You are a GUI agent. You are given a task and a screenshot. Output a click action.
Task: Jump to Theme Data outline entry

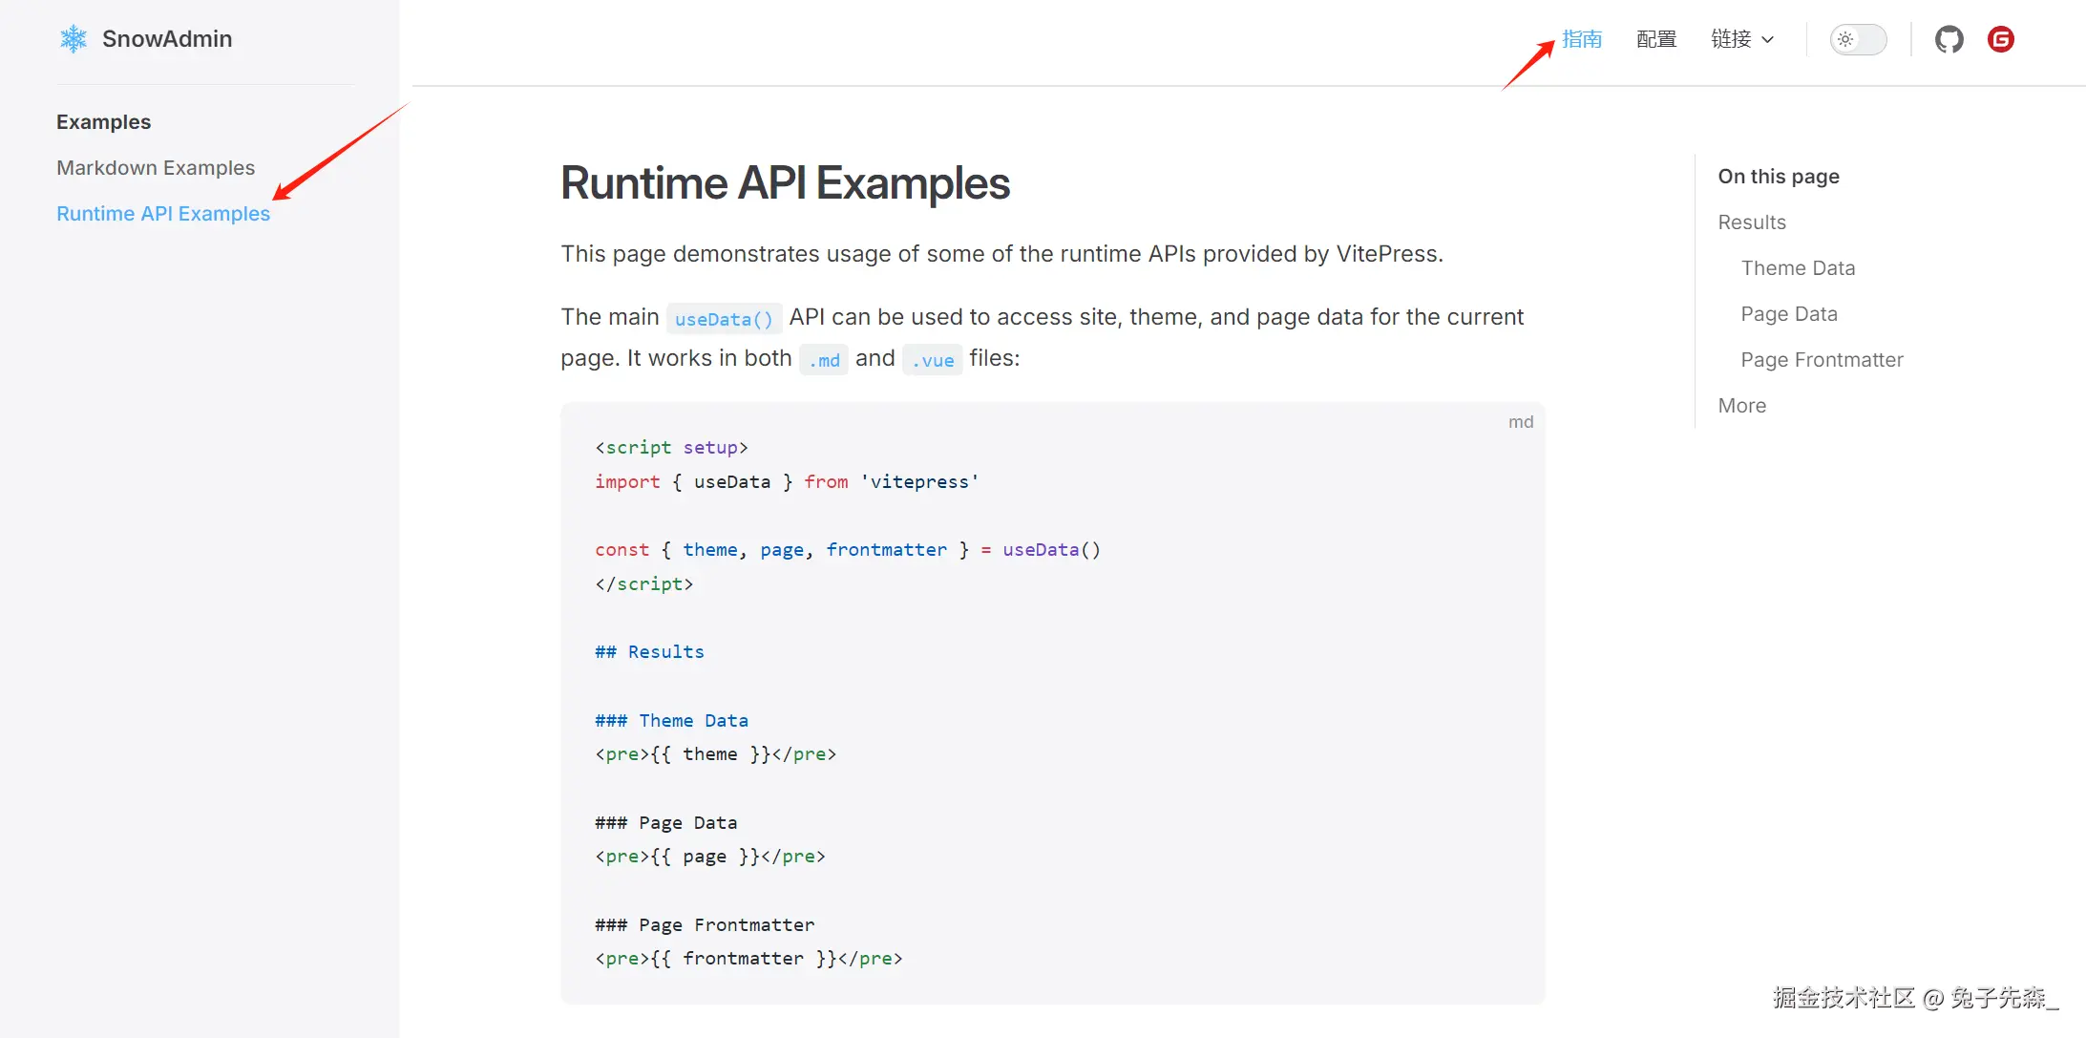click(x=1798, y=268)
